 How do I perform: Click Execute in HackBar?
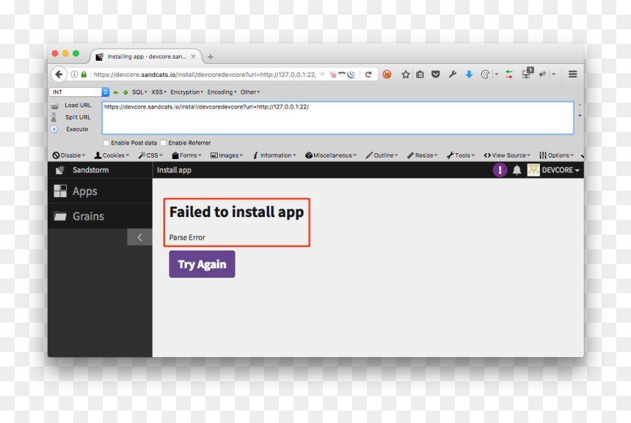(x=77, y=129)
